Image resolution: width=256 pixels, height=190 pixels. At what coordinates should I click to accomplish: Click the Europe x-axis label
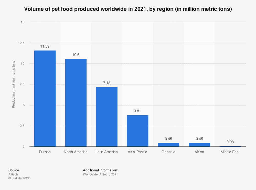tap(45, 152)
